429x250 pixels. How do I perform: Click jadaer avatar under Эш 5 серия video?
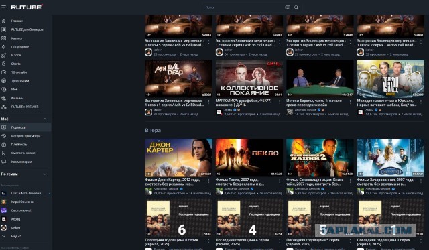click(148, 52)
